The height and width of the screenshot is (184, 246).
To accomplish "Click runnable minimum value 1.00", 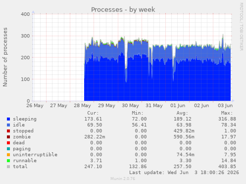I will click(x=141, y=161).
